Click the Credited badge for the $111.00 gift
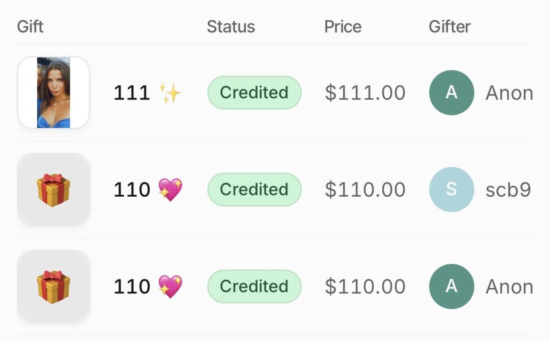The width and height of the screenshot is (550, 342). [x=254, y=93]
